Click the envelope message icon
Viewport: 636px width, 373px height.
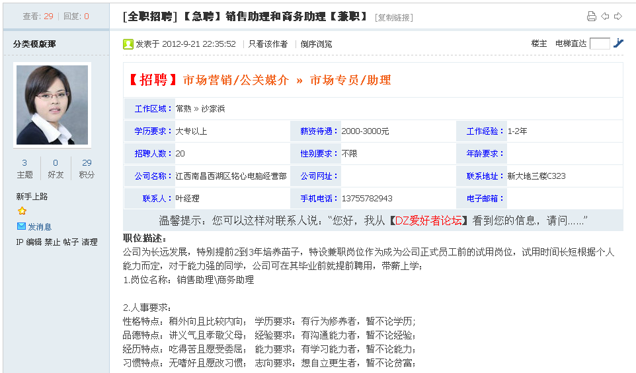pos(21,226)
